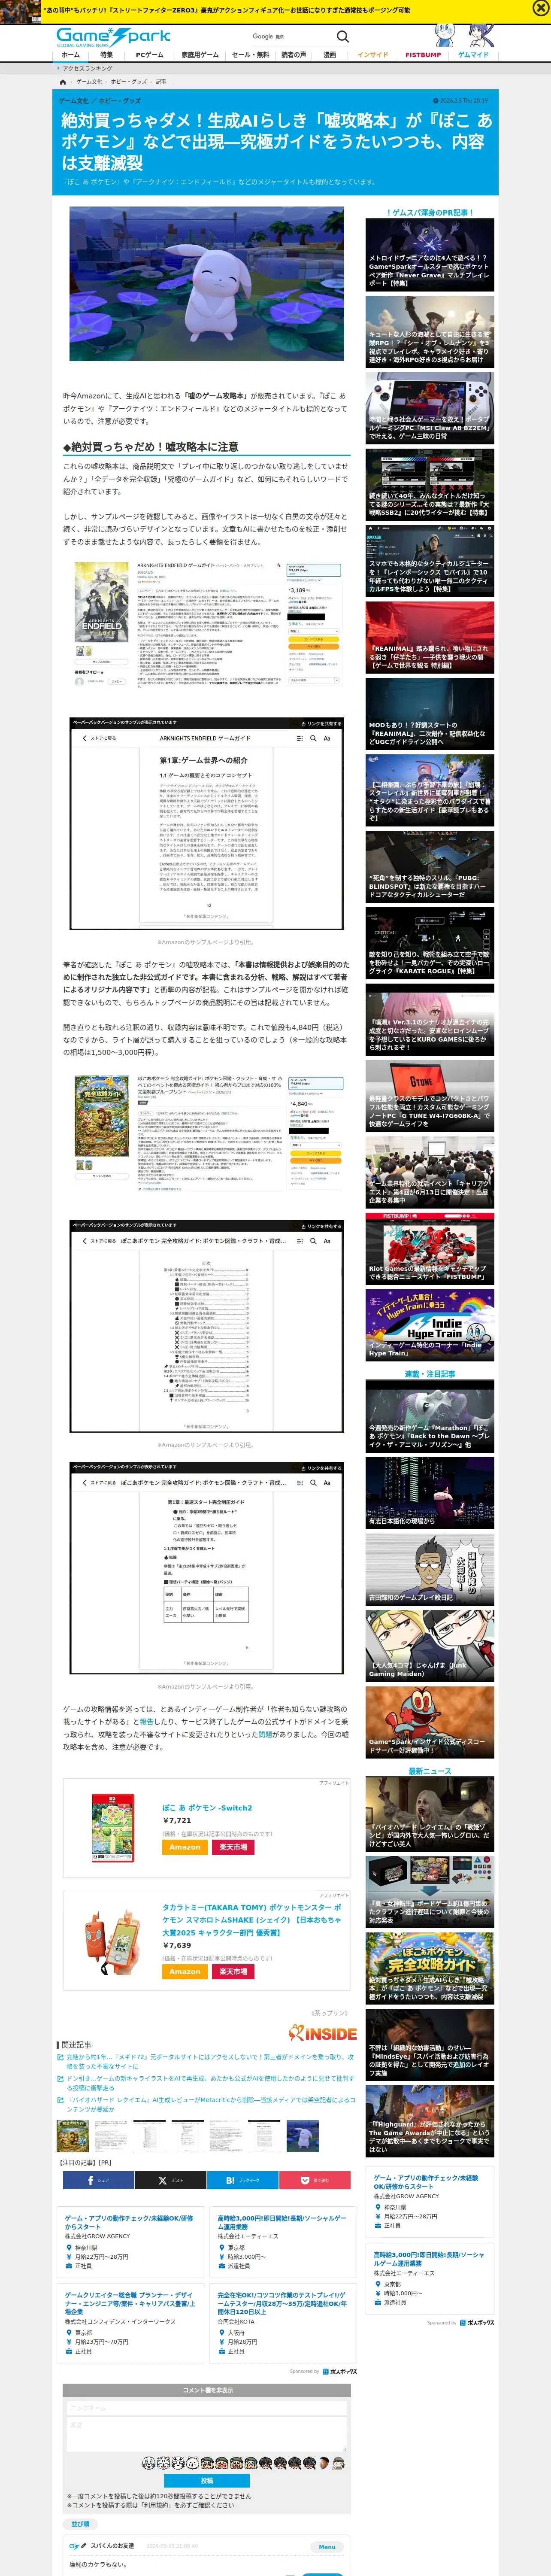Click the 利用規約 link under the comment form

[x=158, y=2505]
